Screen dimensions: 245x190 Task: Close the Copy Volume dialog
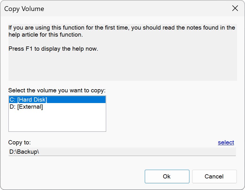[235, 8]
